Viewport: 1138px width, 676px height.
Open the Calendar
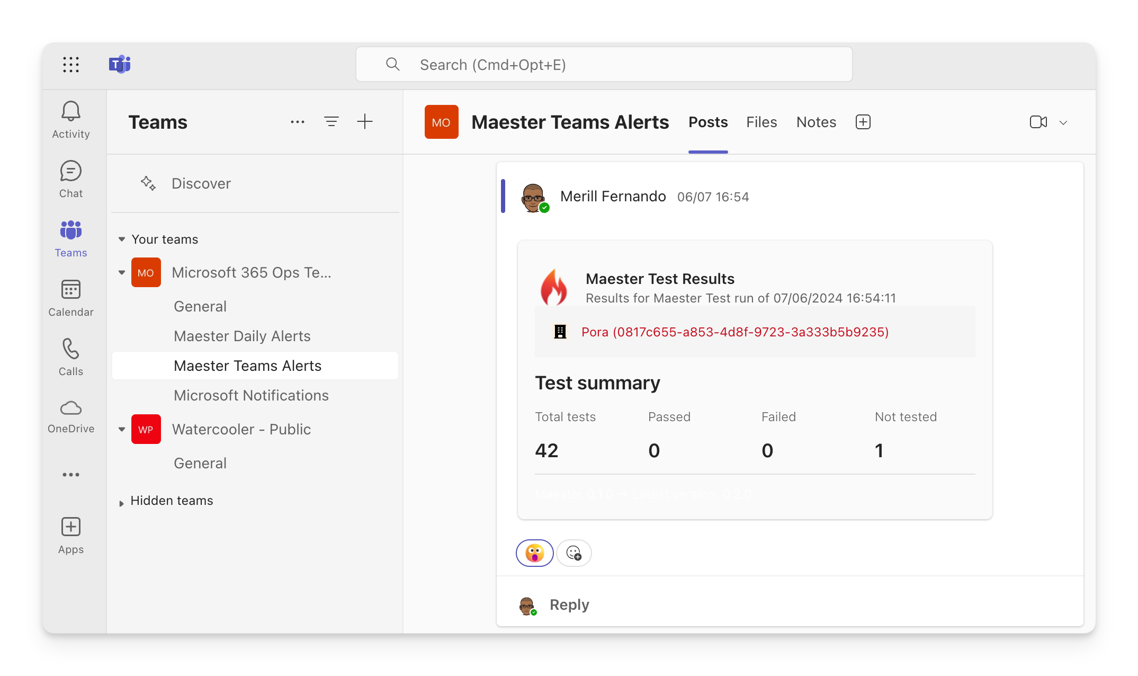click(x=70, y=297)
